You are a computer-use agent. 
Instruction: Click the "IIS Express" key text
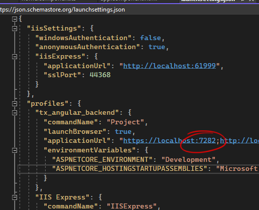click(x=62, y=197)
